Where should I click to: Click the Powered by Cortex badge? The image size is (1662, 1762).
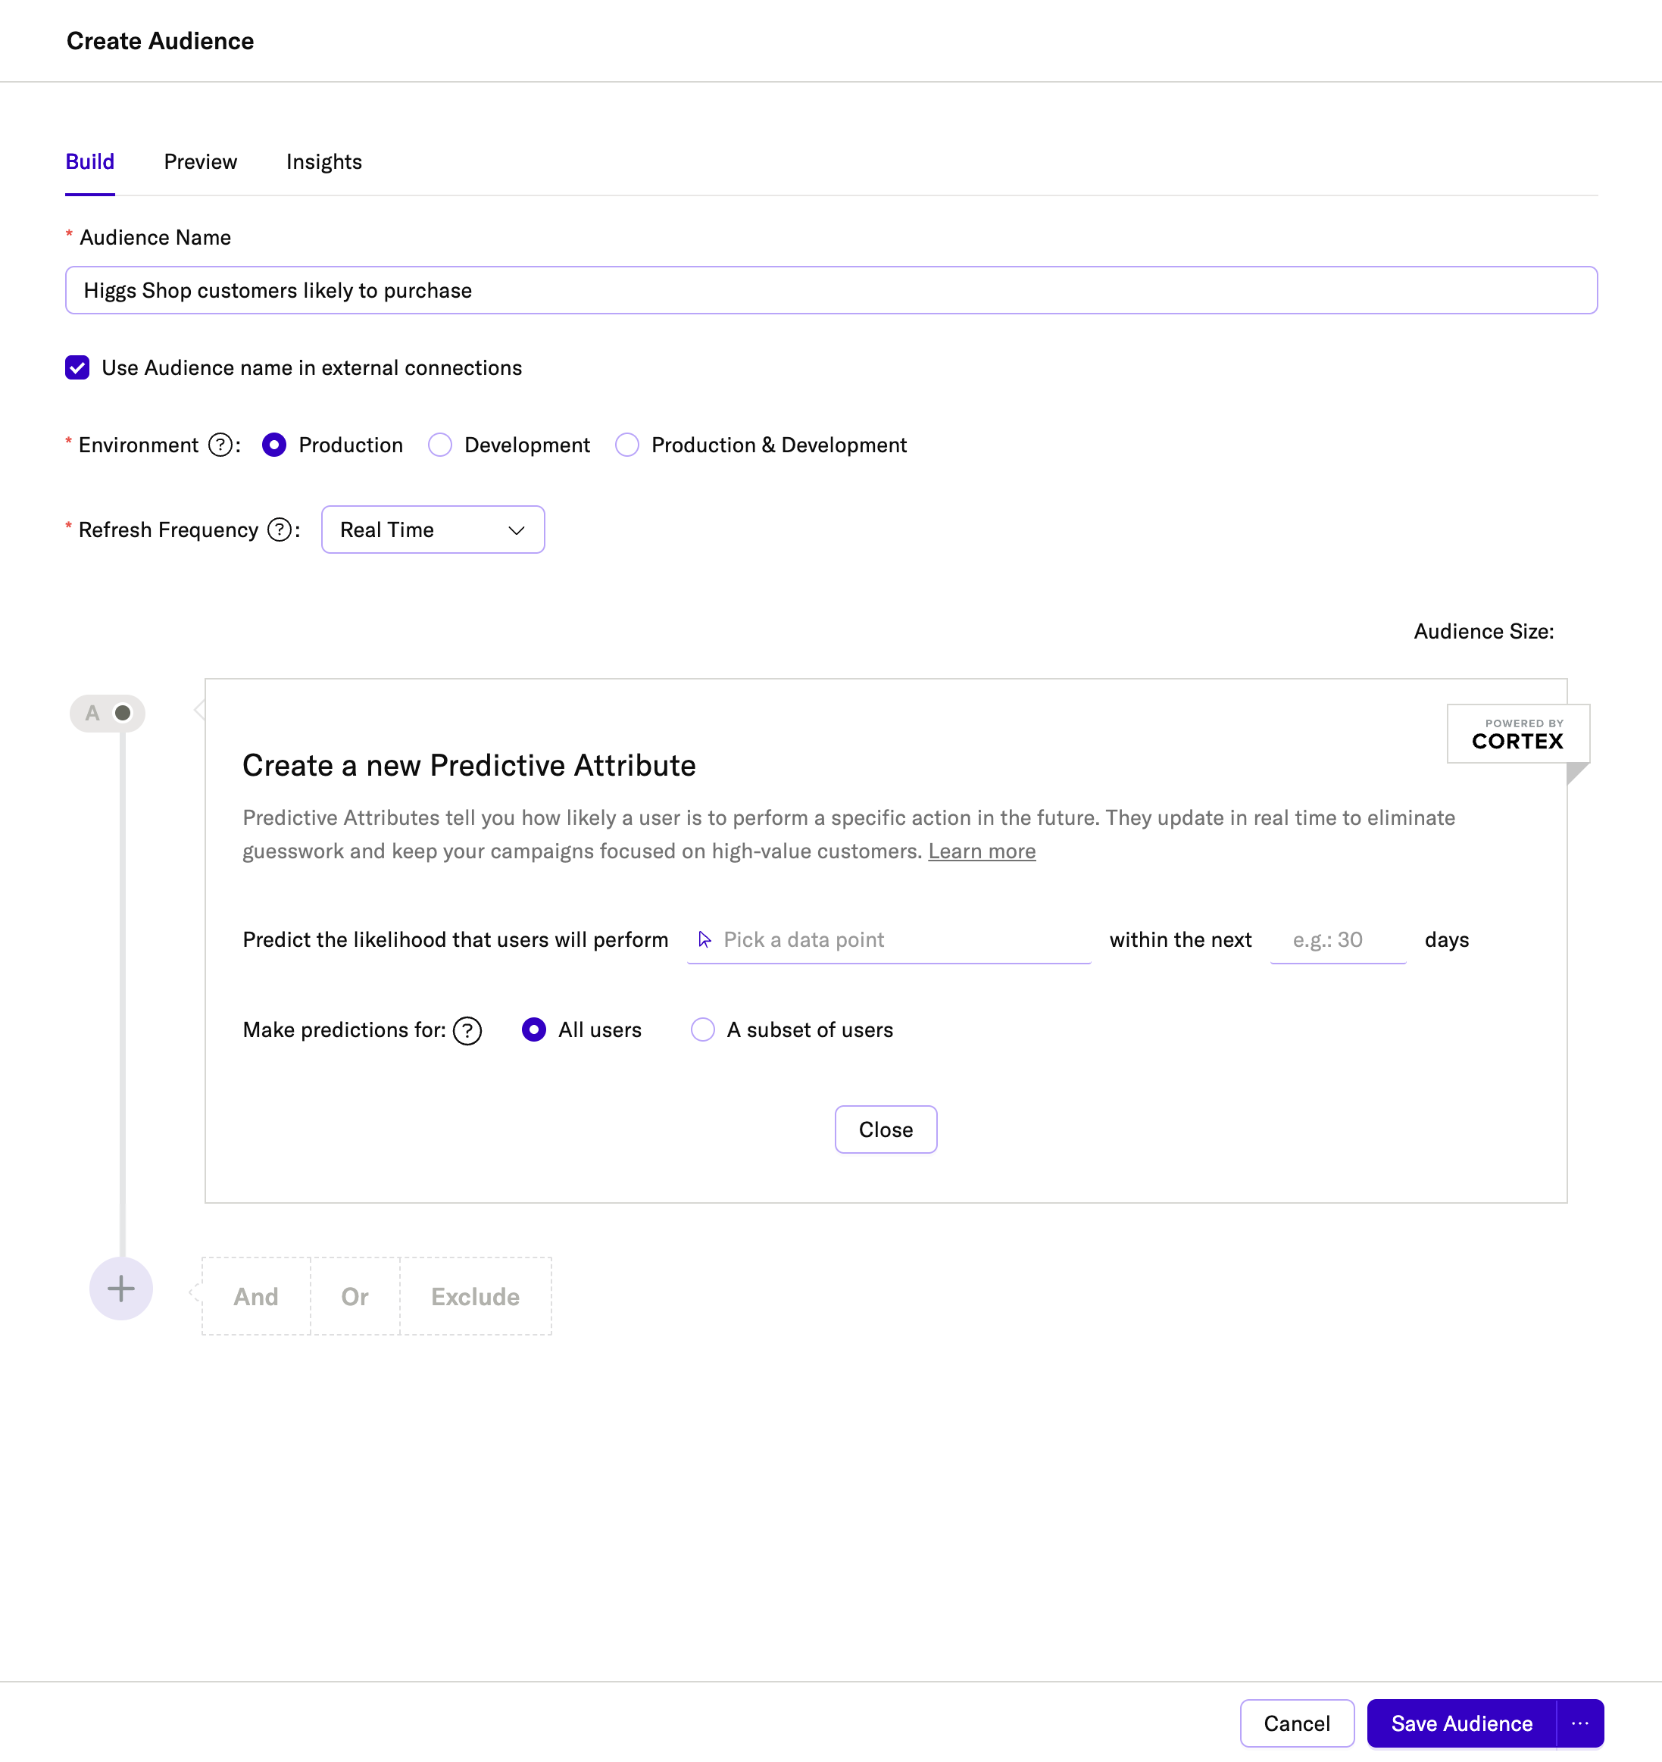pyautogui.click(x=1517, y=734)
